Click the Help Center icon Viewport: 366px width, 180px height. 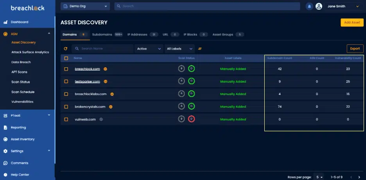pos(5,175)
